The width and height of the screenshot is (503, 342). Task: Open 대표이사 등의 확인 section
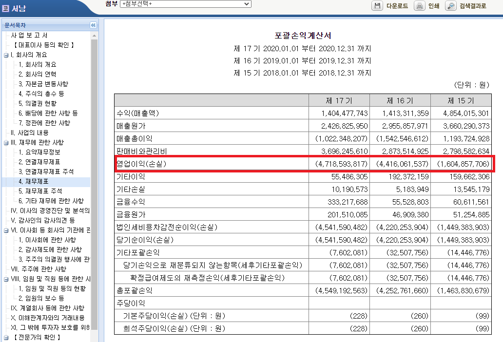click(44, 45)
